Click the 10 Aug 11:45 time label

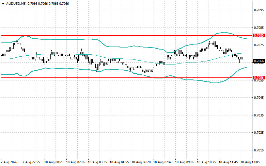228,162
